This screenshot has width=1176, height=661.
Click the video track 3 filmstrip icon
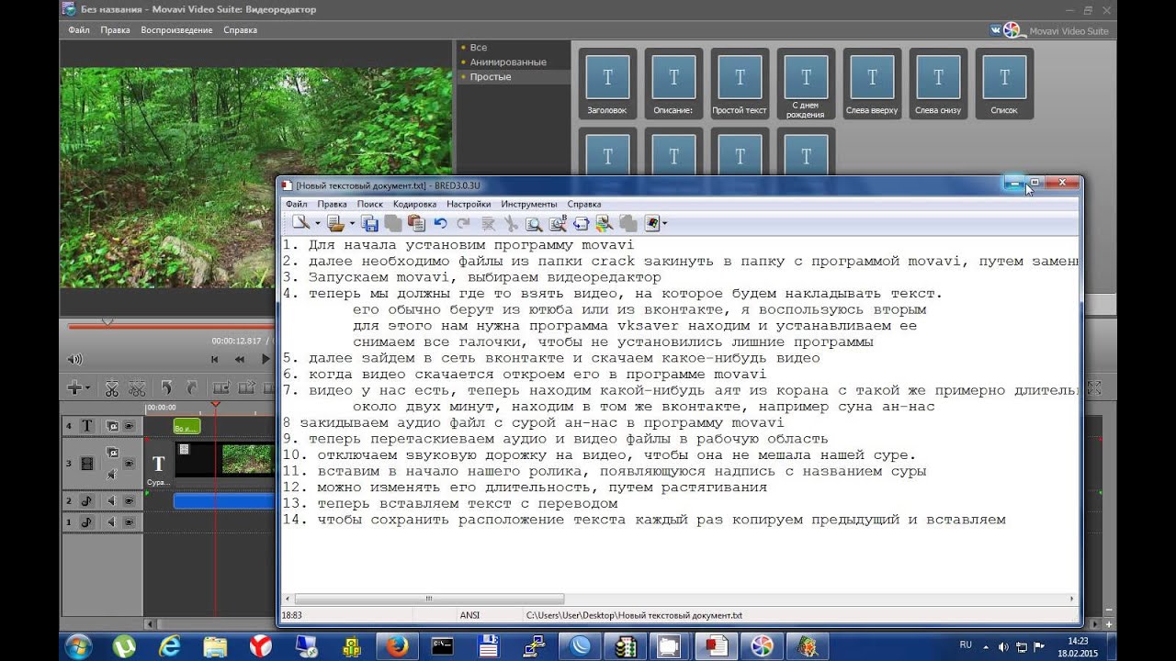coord(87,464)
